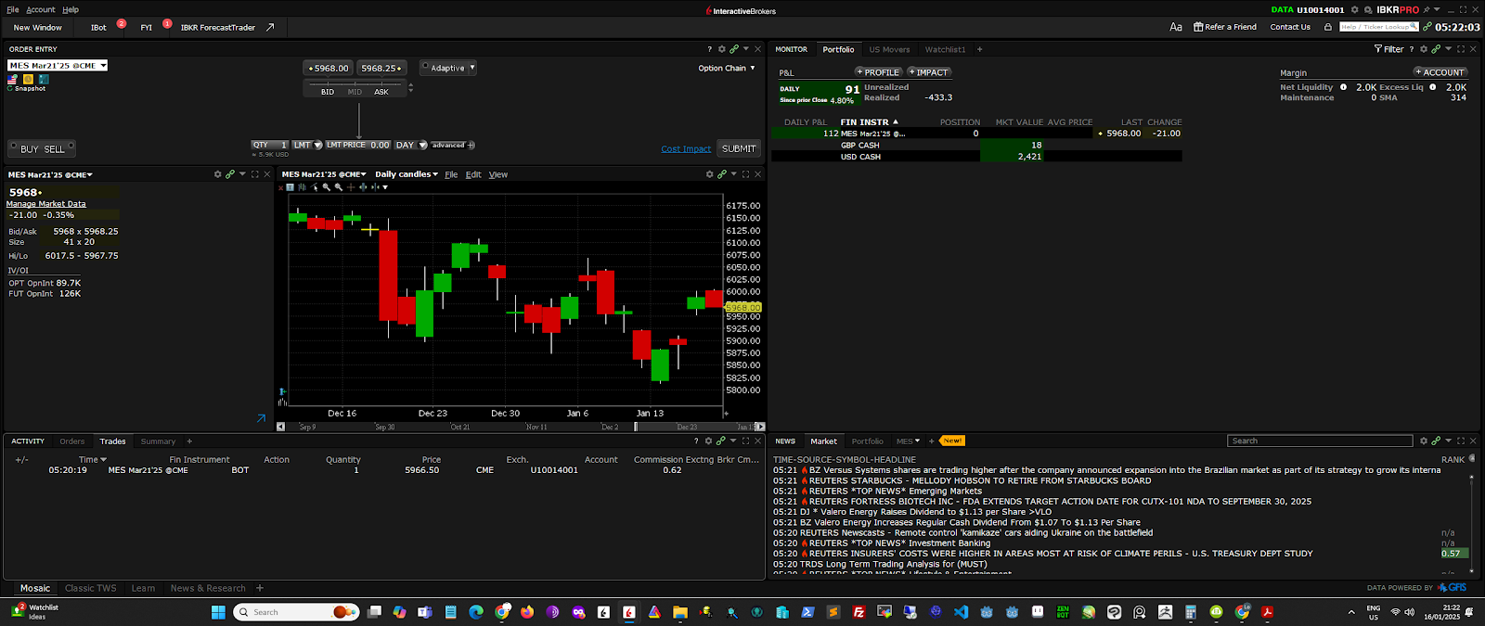Open IBKR ForecastTrader external arrow icon

click(270, 27)
